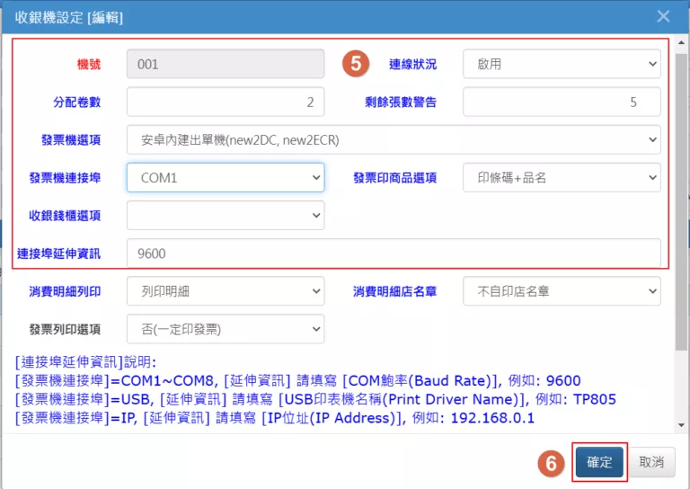Click the 剩餘張數警告 label
The height and width of the screenshot is (489, 690).
[x=401, y=102]
